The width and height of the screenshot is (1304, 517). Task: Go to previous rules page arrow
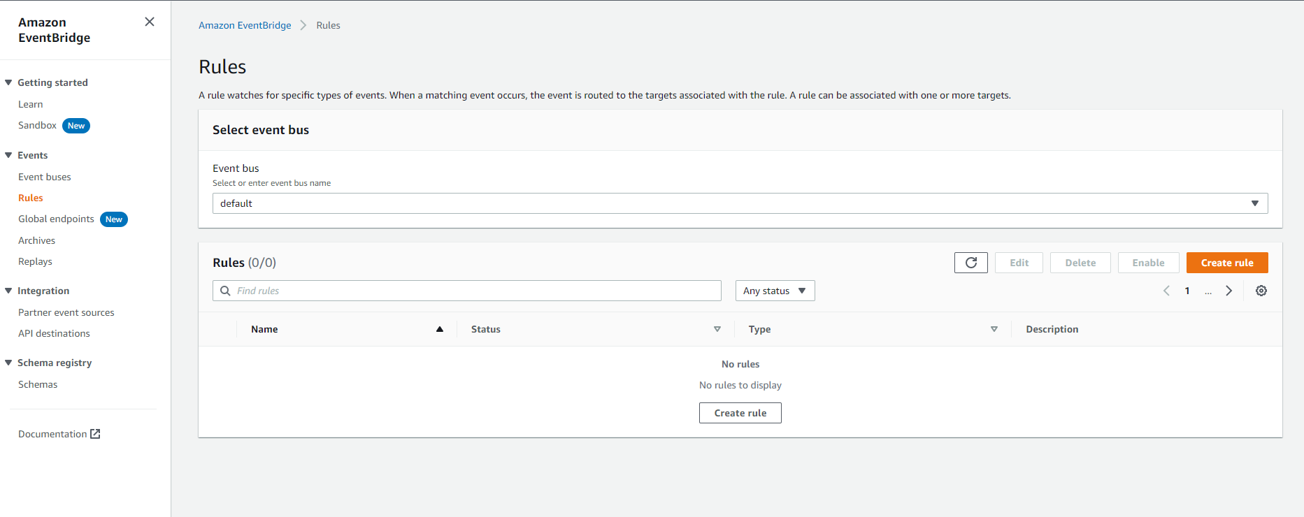[1166, 291]
